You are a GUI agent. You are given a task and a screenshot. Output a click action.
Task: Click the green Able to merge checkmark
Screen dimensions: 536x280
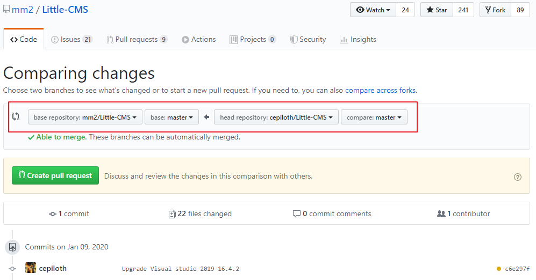31,137
